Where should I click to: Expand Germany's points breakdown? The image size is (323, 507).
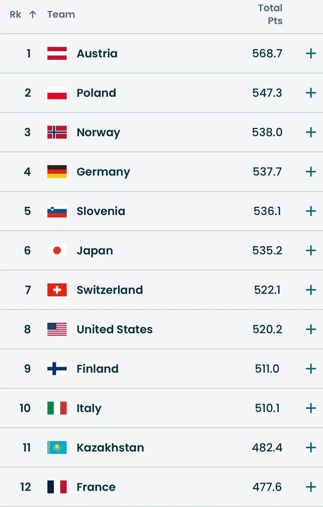click(311, 172)
